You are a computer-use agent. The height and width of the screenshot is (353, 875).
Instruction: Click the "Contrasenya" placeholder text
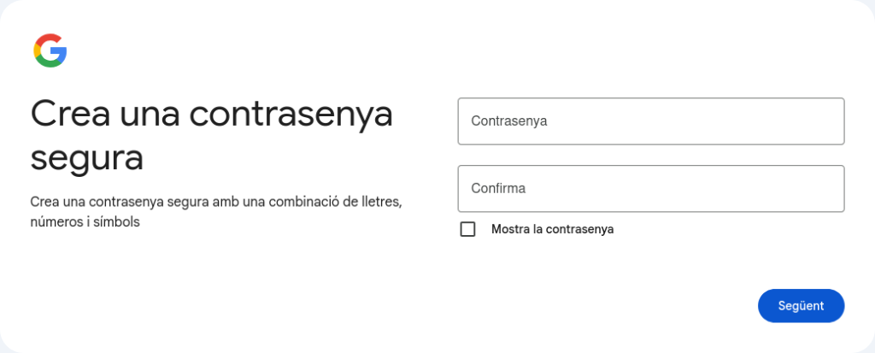508,121
